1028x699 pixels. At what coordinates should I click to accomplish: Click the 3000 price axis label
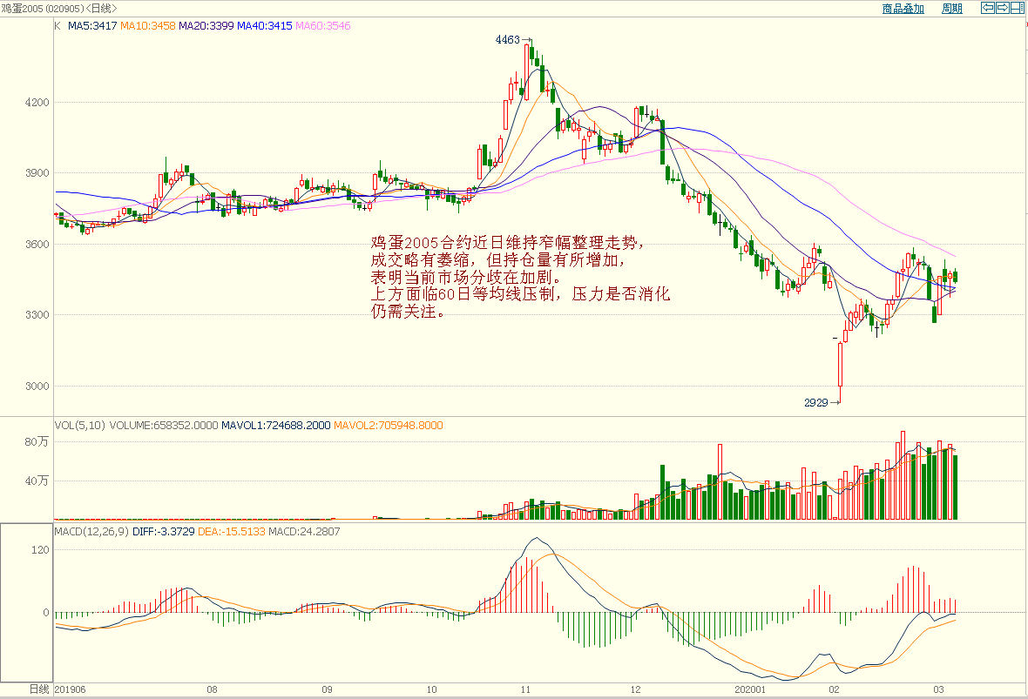pyautogui.click(x=37, y=386)
